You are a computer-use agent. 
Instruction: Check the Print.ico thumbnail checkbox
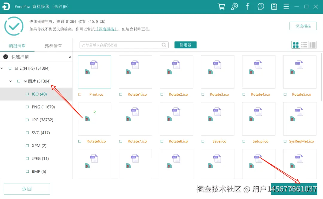tap(80, 94)
